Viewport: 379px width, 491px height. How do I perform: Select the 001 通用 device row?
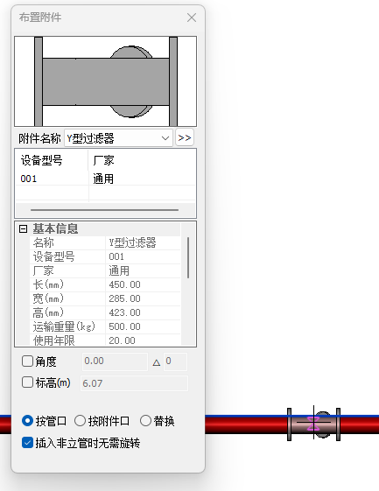[106, 179]
